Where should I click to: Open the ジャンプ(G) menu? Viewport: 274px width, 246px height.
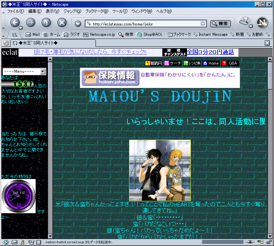pos(72,11)
